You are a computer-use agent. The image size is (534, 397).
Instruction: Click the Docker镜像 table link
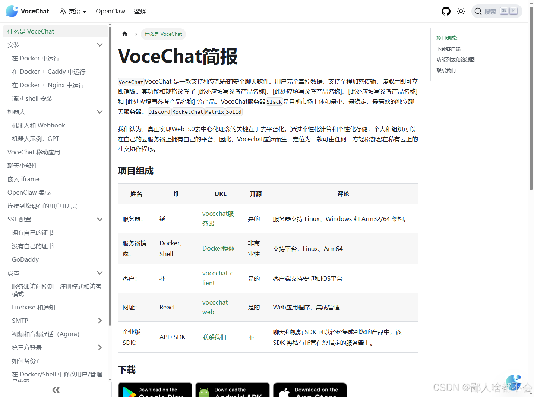click(x=218, y=248)
